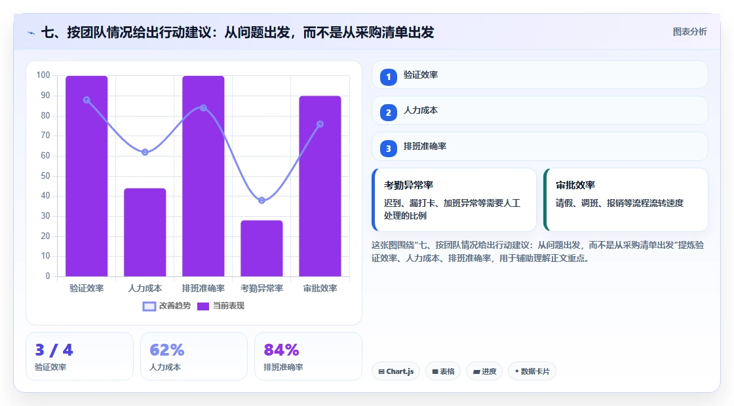Open the 验证效率 list item
This screenshot has height=406, width=734.
(540, 75)
